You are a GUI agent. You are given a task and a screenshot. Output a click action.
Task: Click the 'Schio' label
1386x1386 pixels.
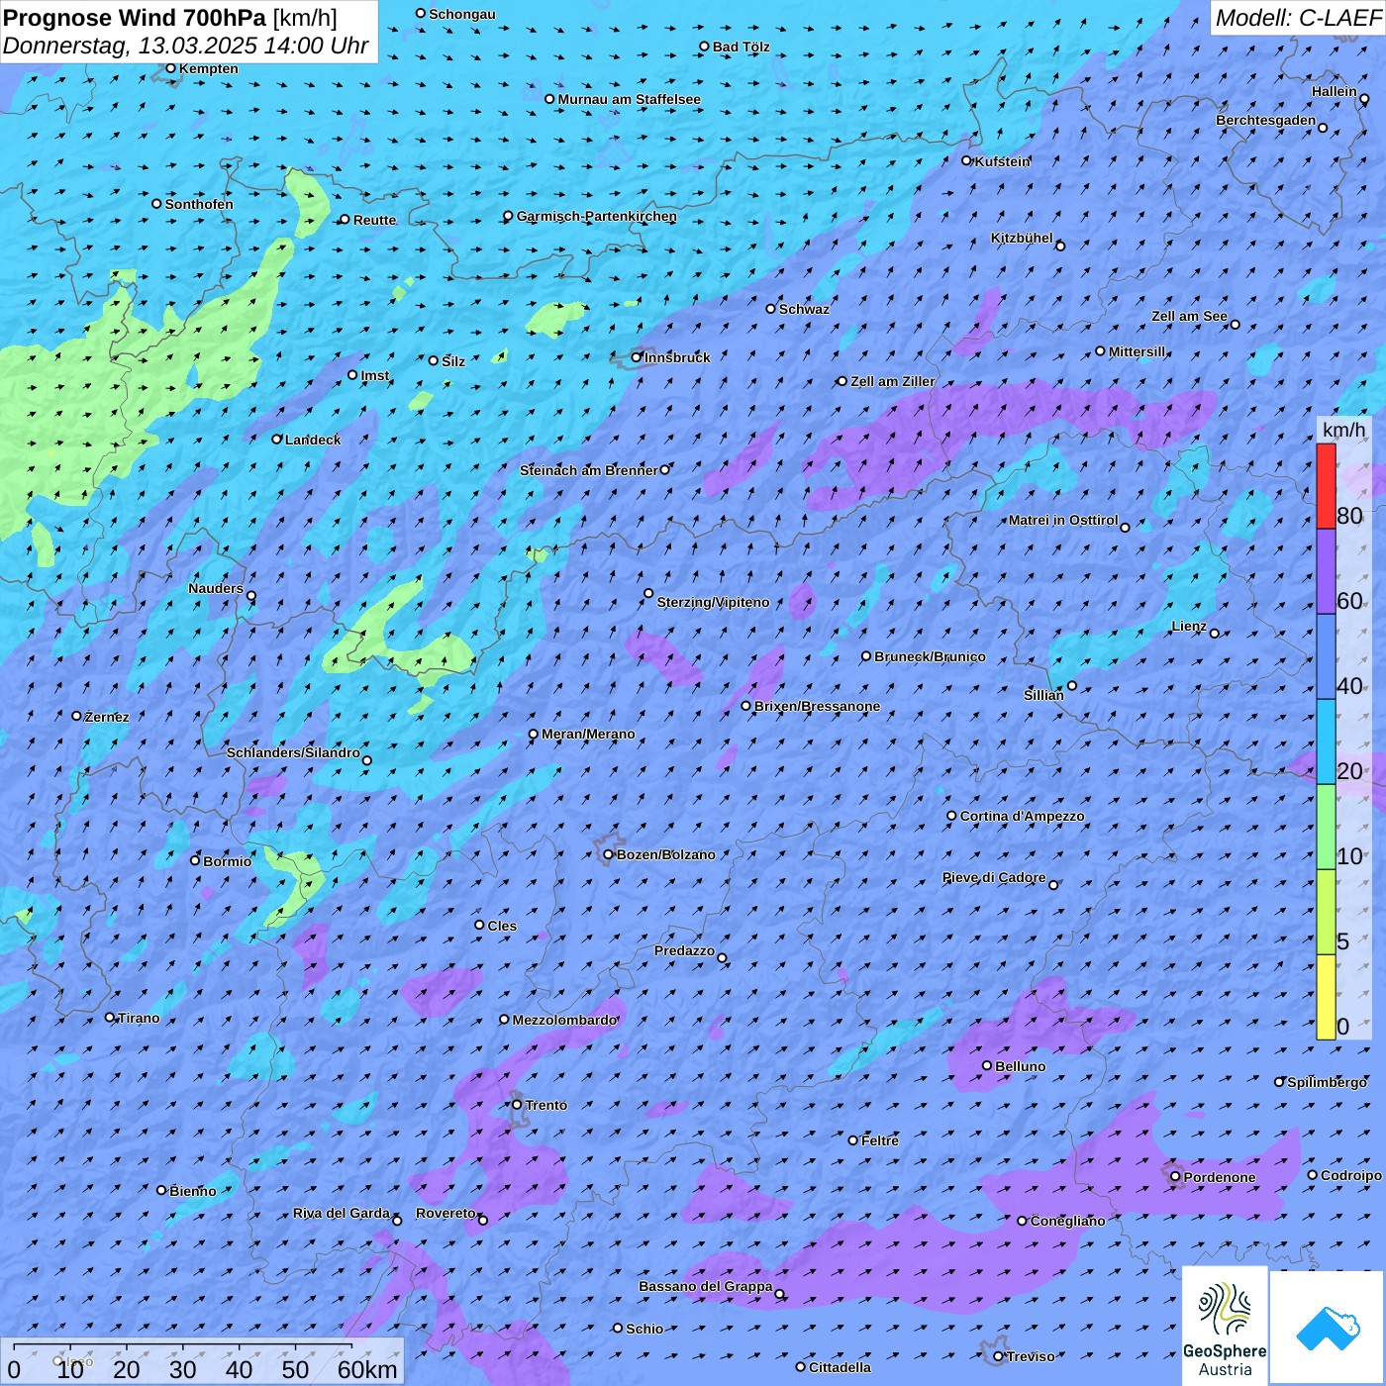644,1329
